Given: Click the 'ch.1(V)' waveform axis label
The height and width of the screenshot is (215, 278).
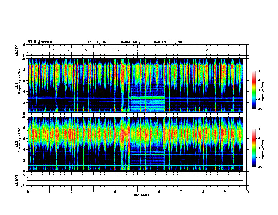Looking at the screenshot, I should 16,50.
